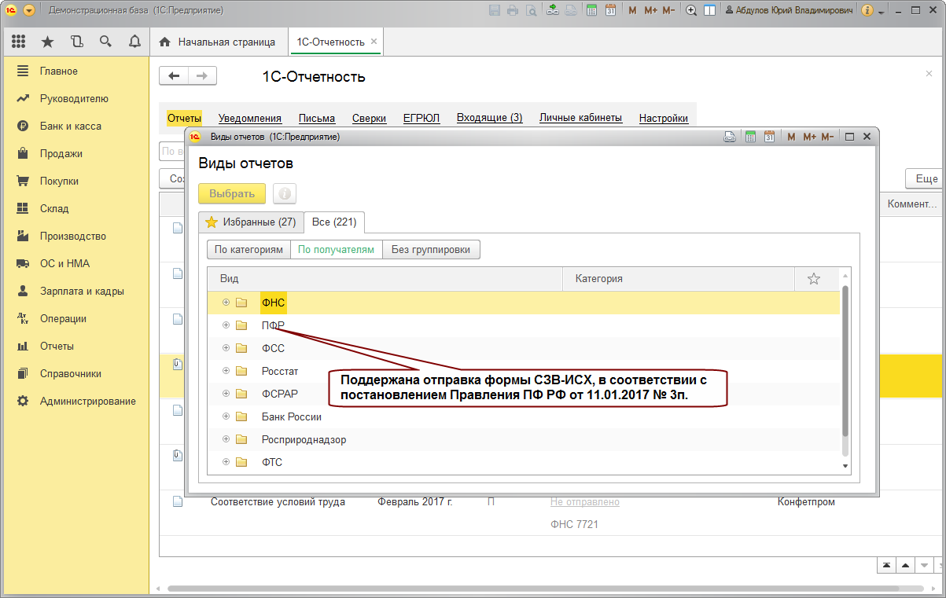Expand the ФСС folder
The image size is (946, 598).
click(x=226, y=348)
